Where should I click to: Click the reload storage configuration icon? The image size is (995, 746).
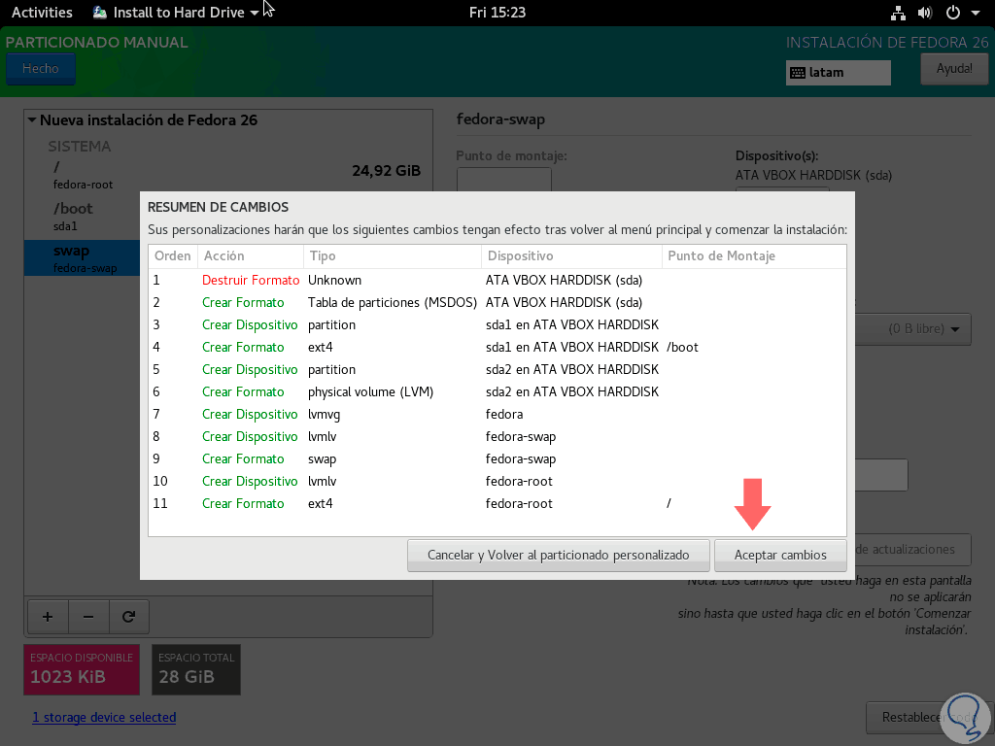click(x=129, y=617)
